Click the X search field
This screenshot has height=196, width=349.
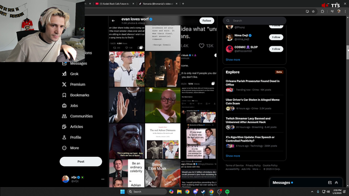255,21
